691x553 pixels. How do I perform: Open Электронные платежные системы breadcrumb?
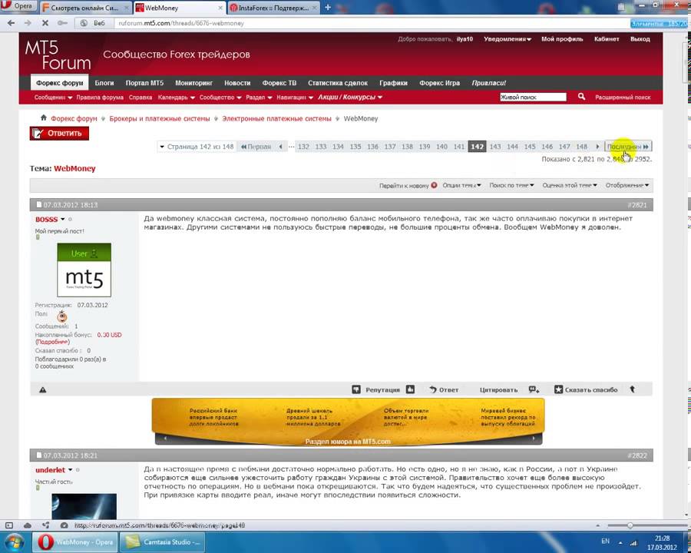(x=276, y=118)
